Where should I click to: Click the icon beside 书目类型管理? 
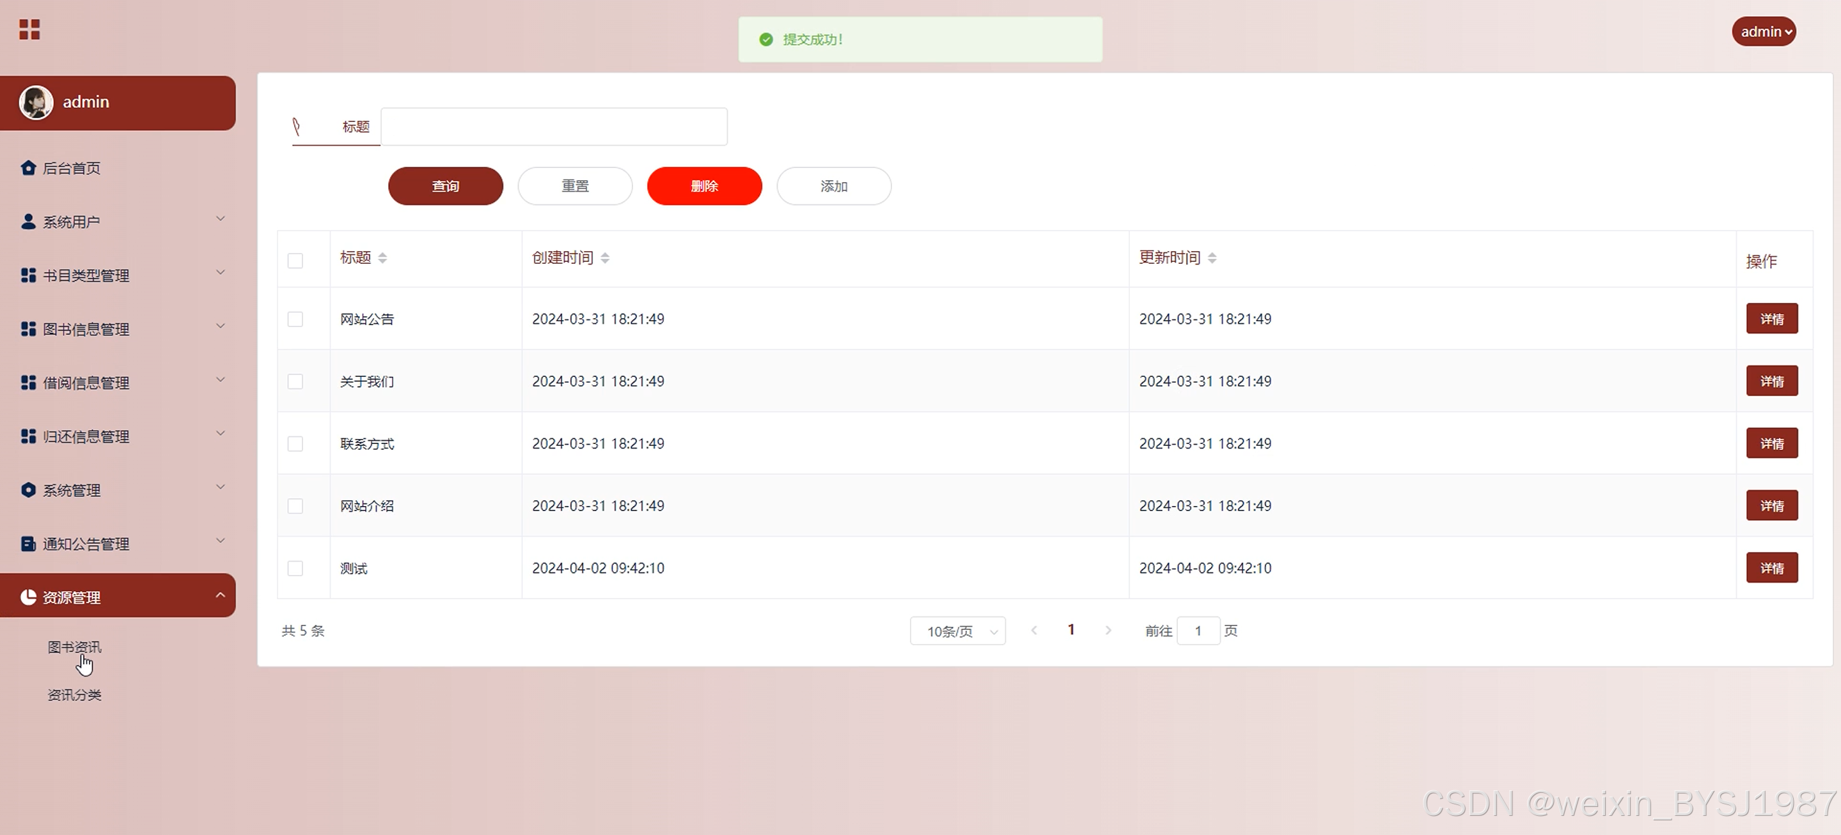click(x=28, y=275)
